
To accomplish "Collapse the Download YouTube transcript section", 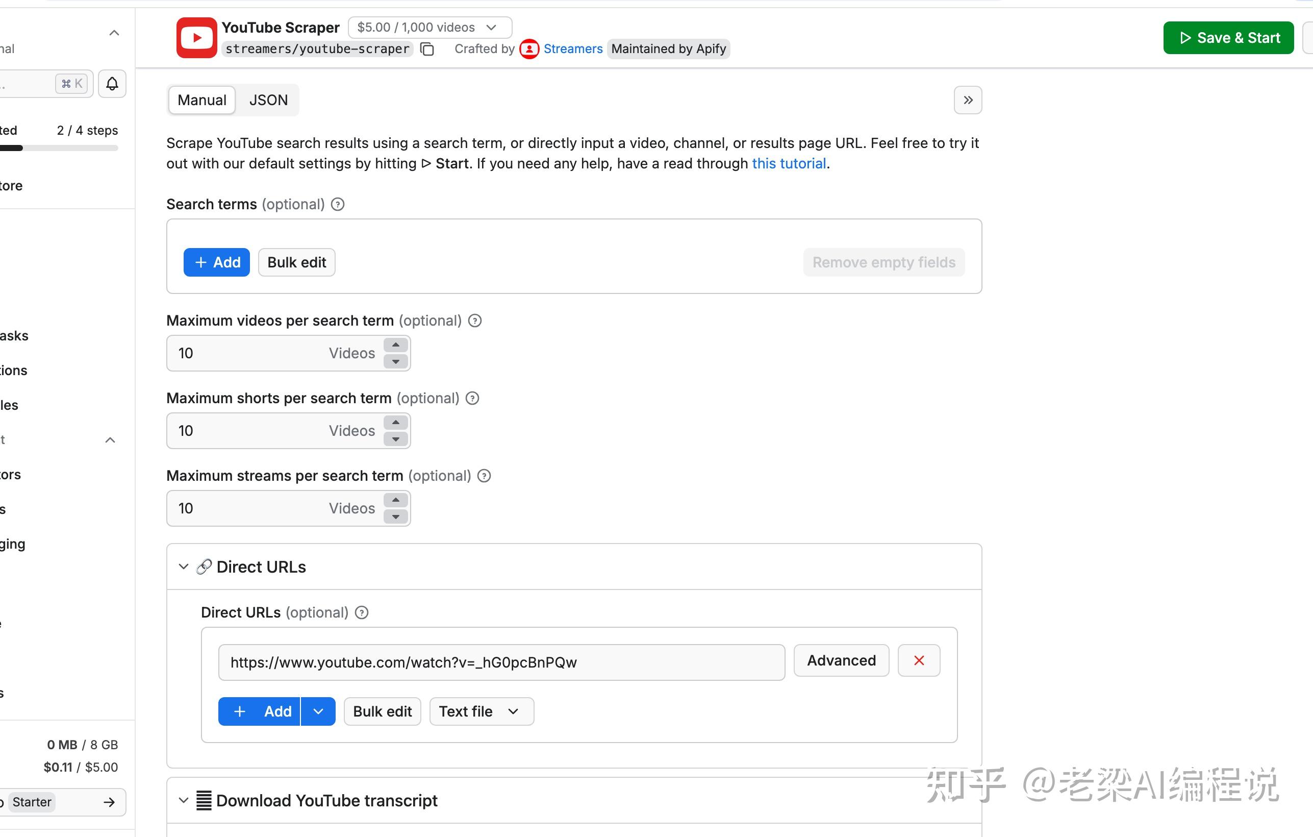I will tap(184, 800).
